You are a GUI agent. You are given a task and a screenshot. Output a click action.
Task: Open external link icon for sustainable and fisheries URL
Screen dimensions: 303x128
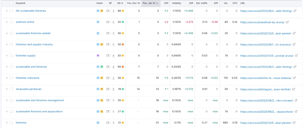point(295,67)
